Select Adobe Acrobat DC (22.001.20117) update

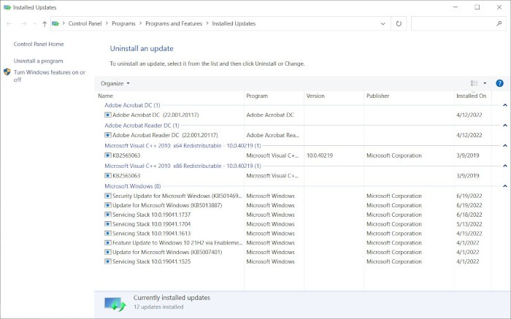pos(155,115)
